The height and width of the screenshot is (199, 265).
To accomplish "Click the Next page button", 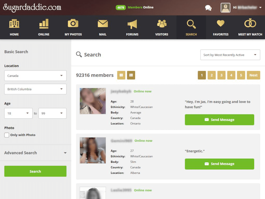I will tap(253, 75).
